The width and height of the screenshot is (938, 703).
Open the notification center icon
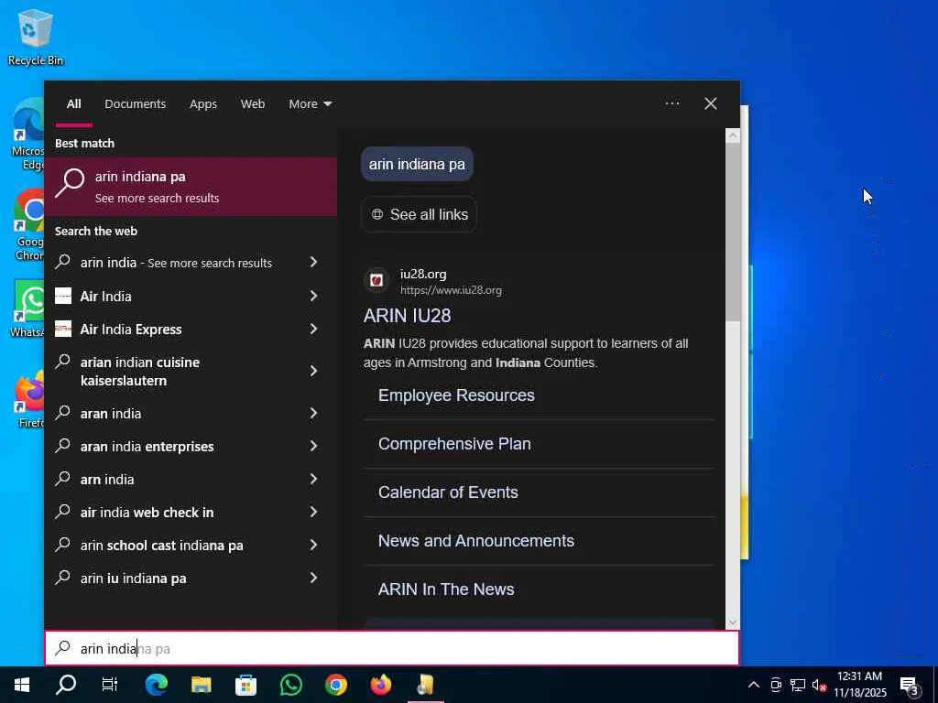pyautogui.click(x=910, y=685)
